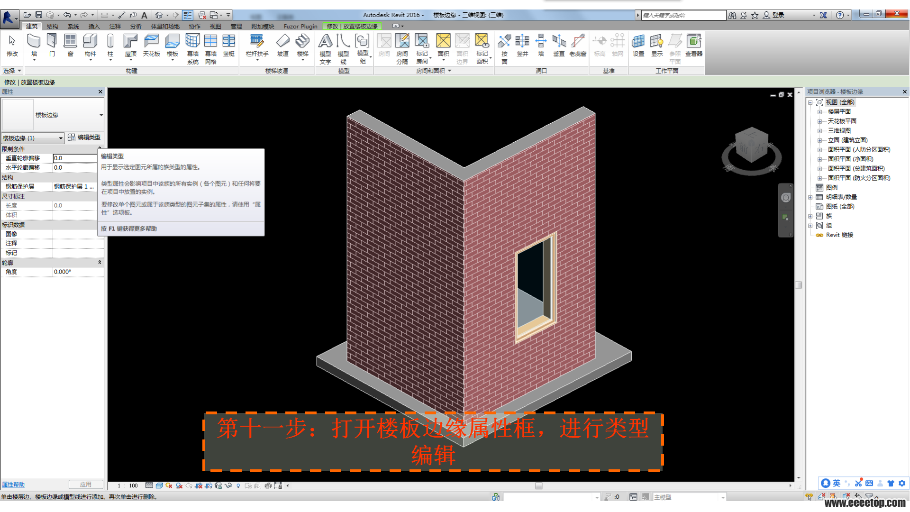Select Revit 链接 in project browser
910x512 pixels.
click(x=839, y=235)
